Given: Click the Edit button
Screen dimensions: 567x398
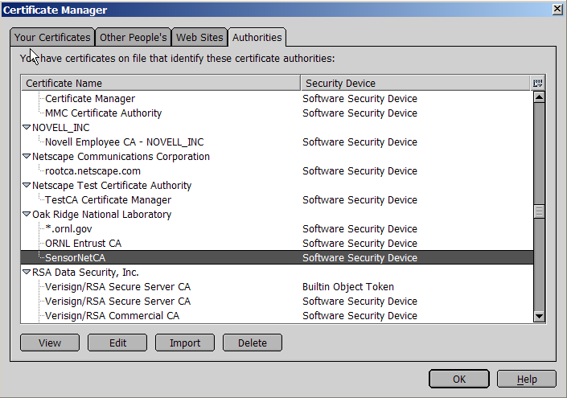Looking at the screenshot, I should pos(117,343).
